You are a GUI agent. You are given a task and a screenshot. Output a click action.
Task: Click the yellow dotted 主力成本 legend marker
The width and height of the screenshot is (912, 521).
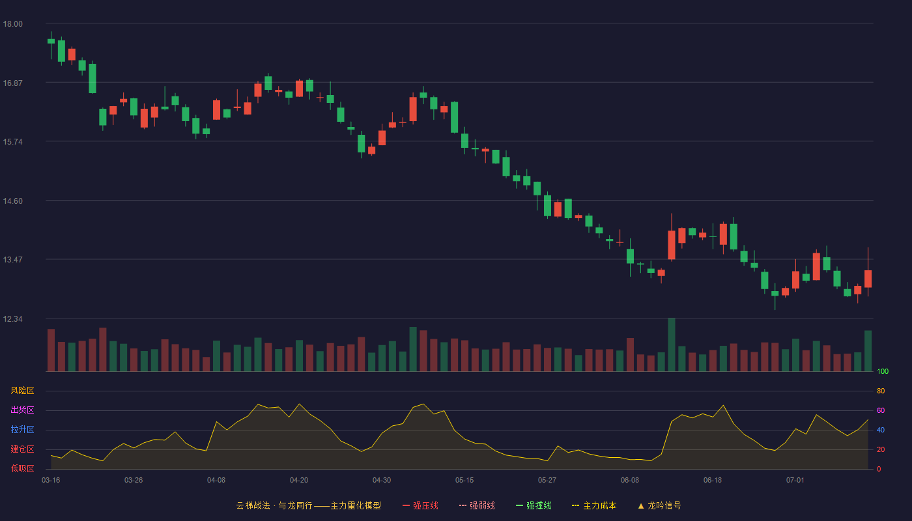click(x=576, y=505)
